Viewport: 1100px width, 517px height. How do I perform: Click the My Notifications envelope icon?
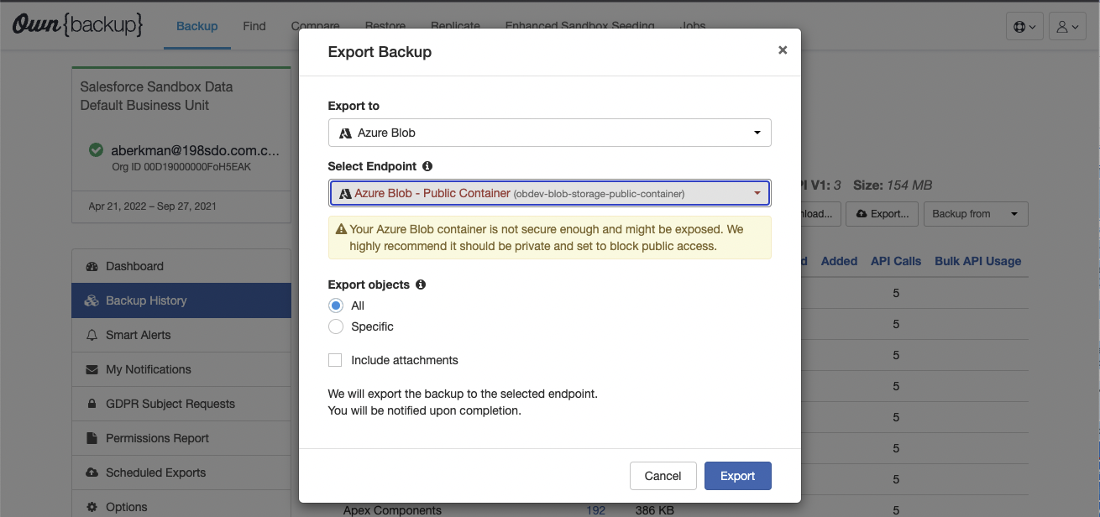pyautogui.click(x=92, y=369)
